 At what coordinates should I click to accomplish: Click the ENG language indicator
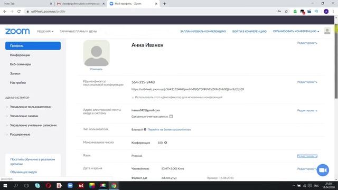(x=316, y=185)
